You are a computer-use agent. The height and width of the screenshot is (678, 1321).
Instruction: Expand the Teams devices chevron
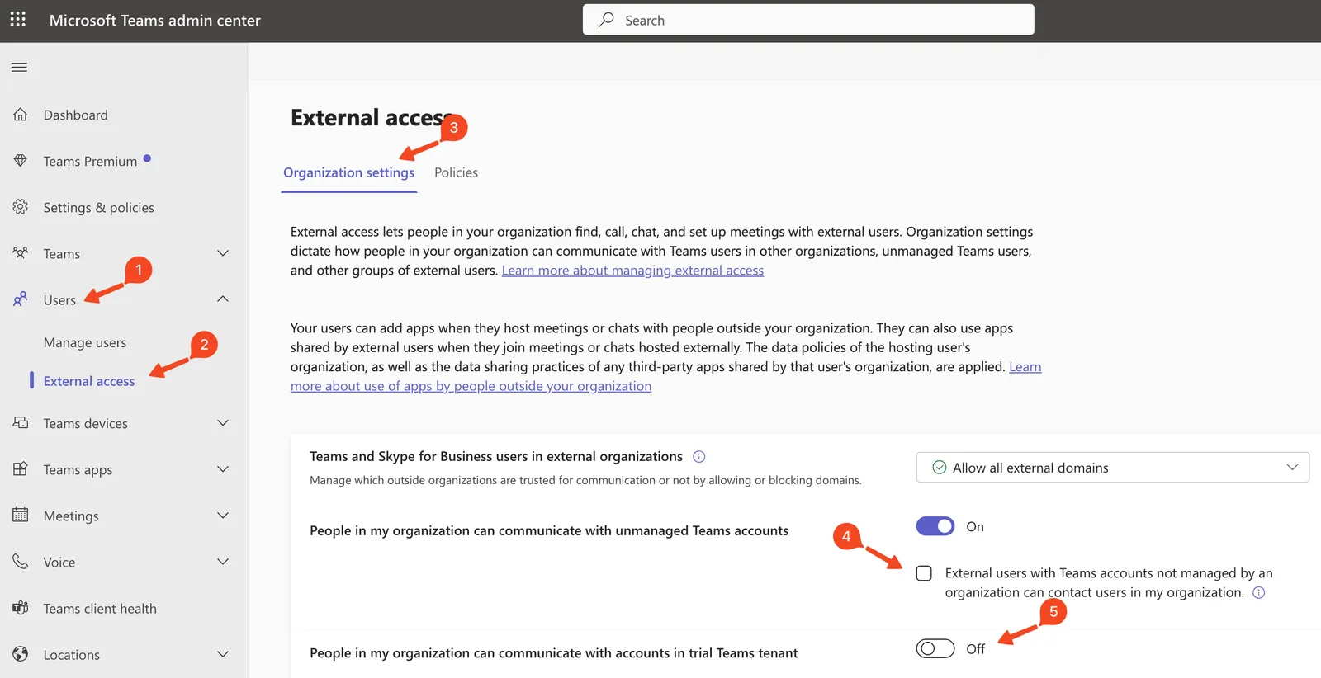tap(223, 423)
